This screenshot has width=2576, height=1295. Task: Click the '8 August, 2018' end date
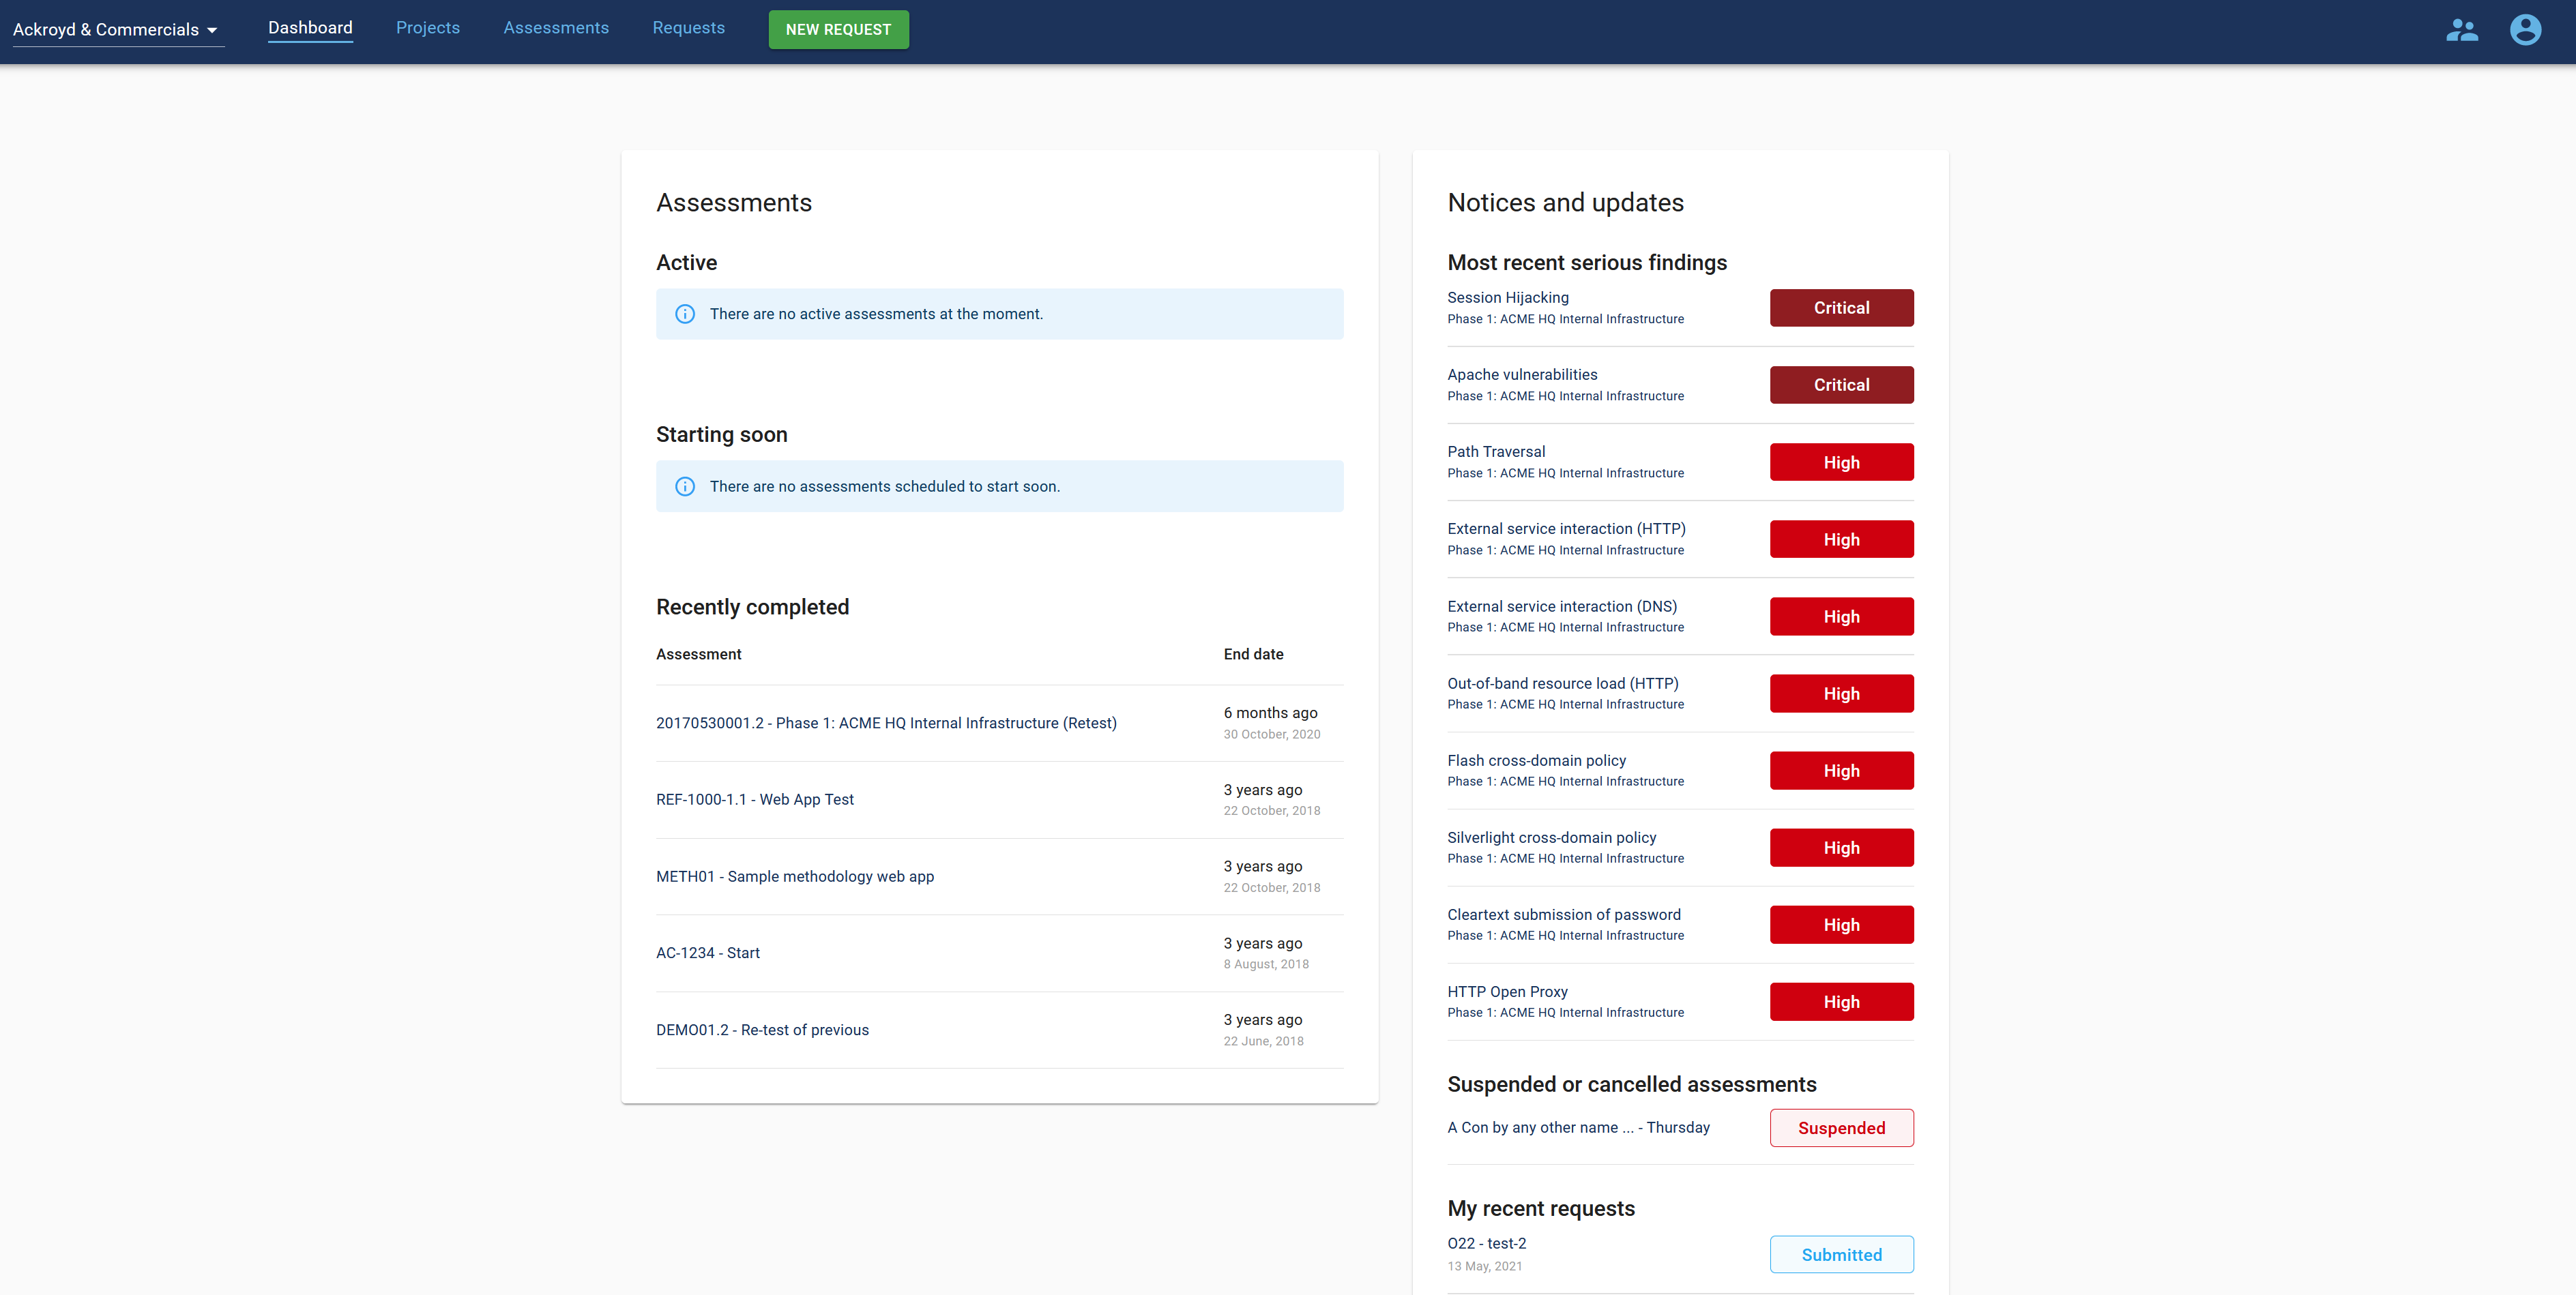click(x=1266, y=964)
